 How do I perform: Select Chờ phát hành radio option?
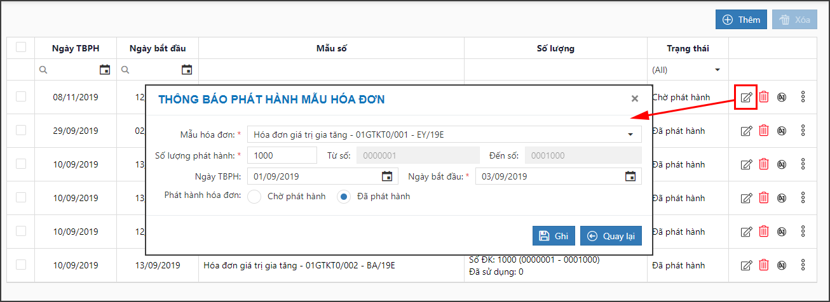click(255, 197)
